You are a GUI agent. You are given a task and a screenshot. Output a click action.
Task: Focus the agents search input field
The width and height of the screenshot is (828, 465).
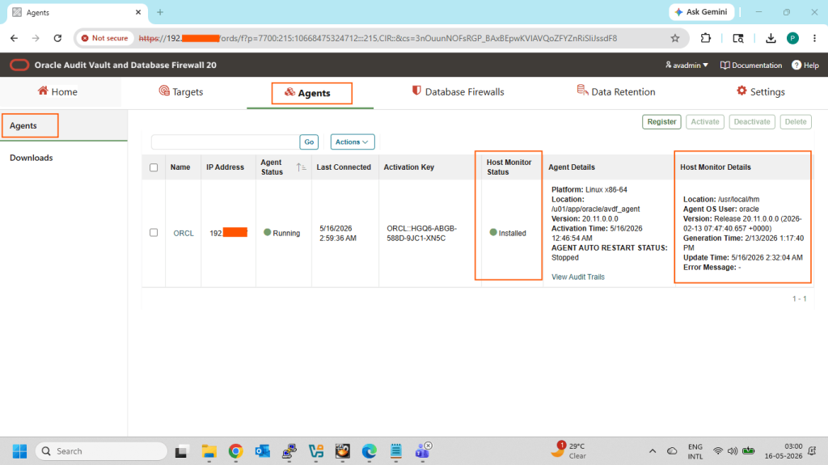click(x=225, y=142)
